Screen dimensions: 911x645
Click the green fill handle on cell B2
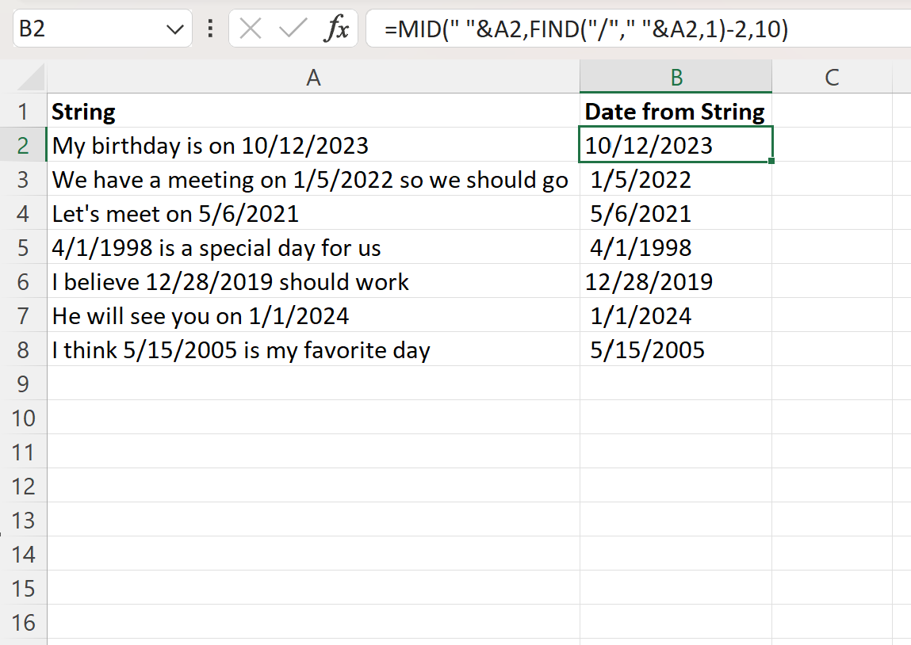pos(771,160)
